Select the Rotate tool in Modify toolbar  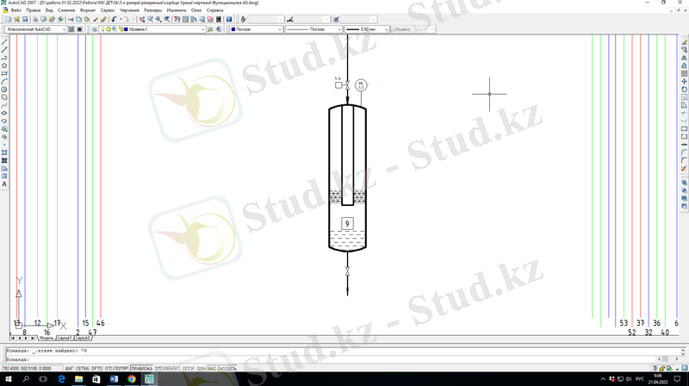click(x=684, y=90)
